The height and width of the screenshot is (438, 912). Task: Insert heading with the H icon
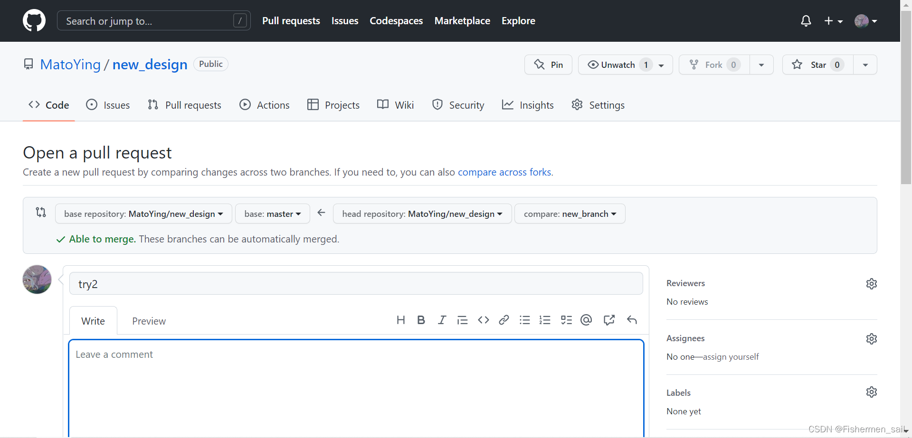pos(401,320)
